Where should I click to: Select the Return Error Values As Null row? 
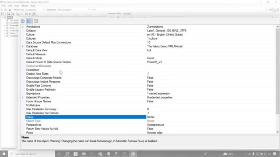tap(86, 129)
